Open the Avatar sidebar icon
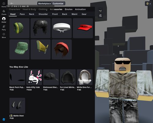Screen dimensions: 153x123 tap(4, 20)
